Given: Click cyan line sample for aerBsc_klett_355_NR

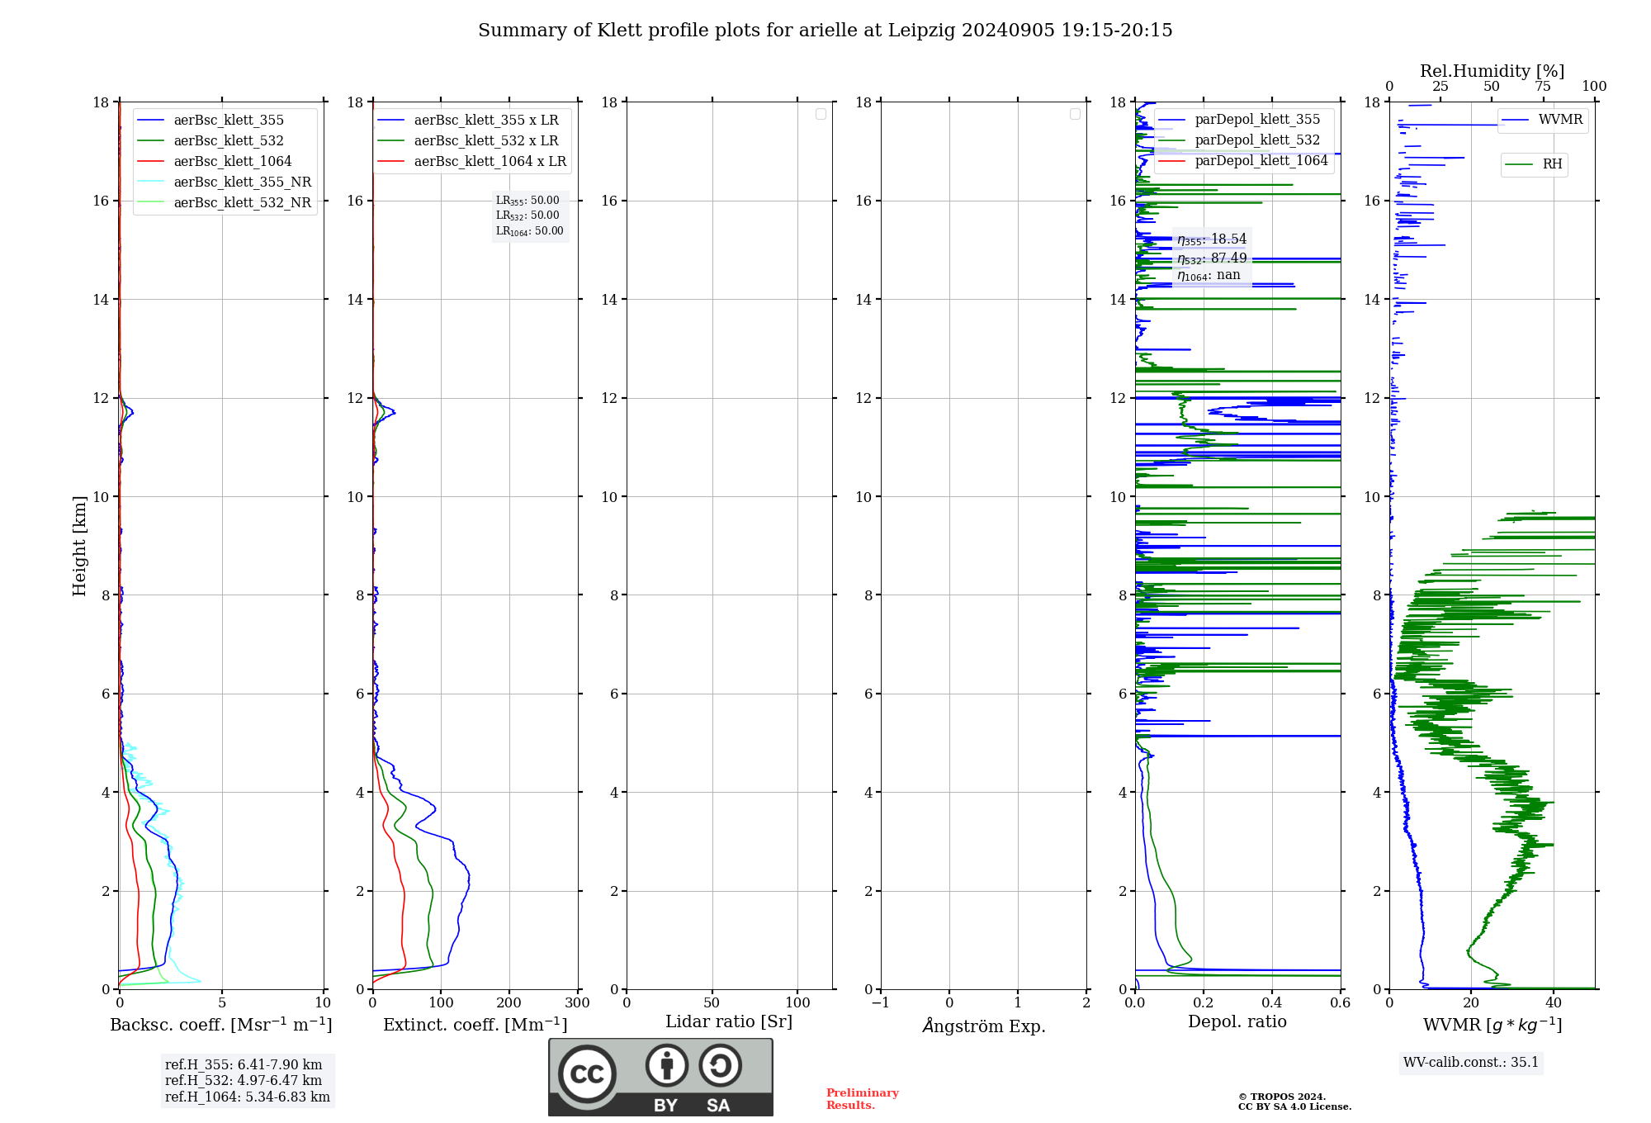Looking at the screenshot, I should click(x=150, y=182).
